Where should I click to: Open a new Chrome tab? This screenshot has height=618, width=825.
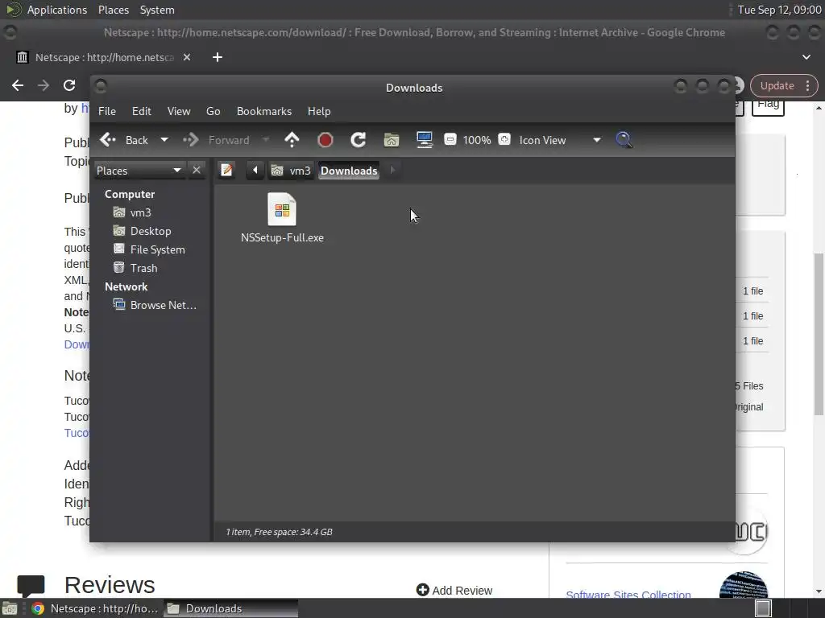click(x=218, y=57)
